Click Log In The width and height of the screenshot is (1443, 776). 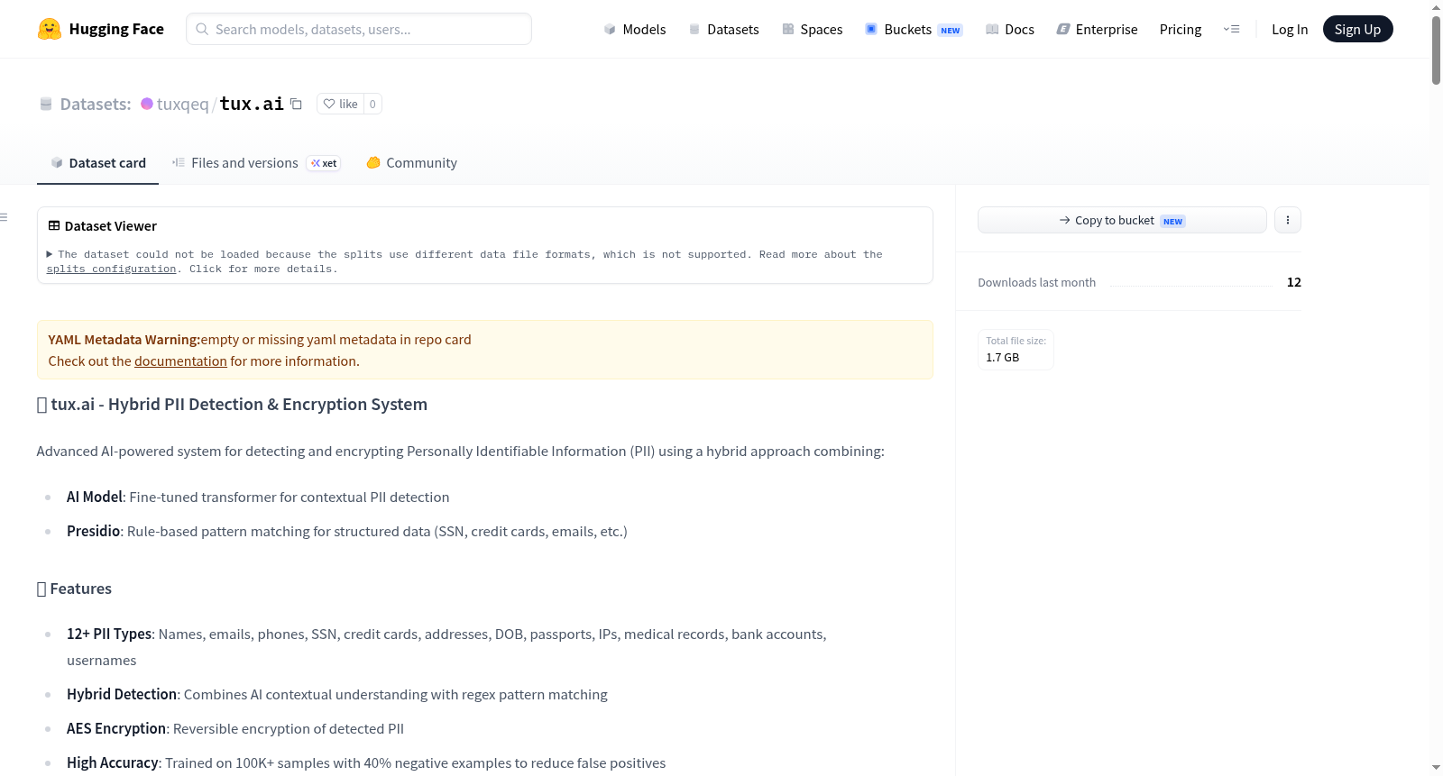[1290, 29]
